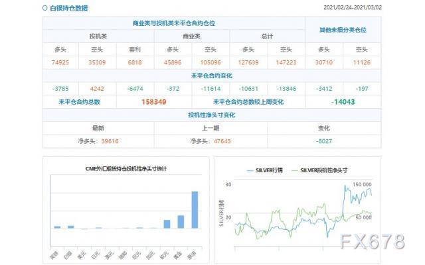Viewport: 425px width, 265px height.
Task: Select the value 6818
Action: click(135, 62)
